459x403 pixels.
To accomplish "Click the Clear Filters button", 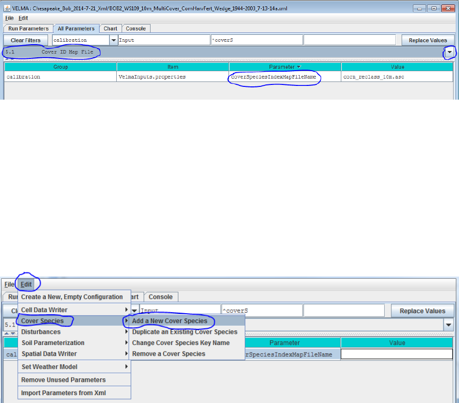I will 26,40.
